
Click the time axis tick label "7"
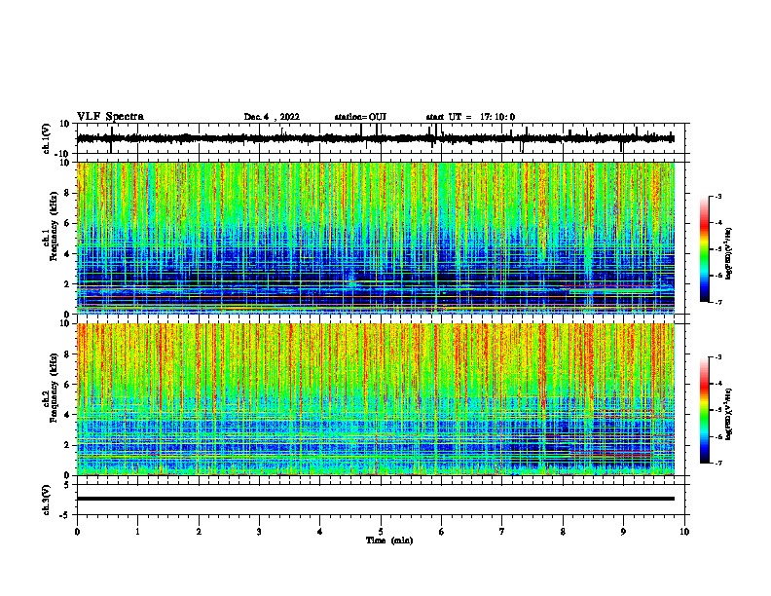click(x=502, y=532)
